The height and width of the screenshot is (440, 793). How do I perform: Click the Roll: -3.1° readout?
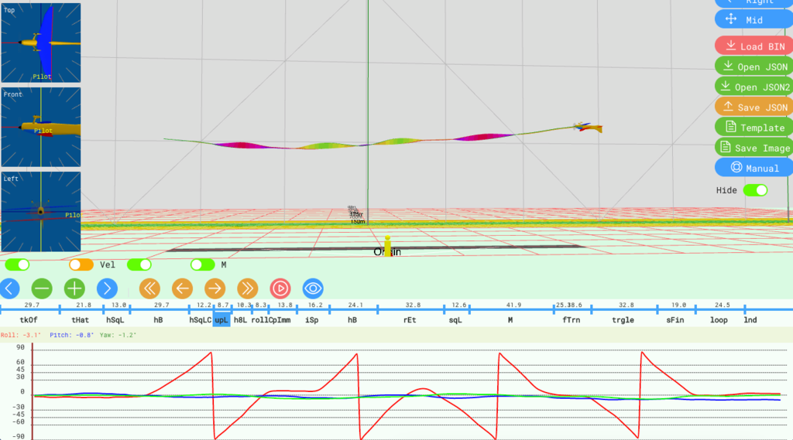pyautogui.click(x=21, y=335)
